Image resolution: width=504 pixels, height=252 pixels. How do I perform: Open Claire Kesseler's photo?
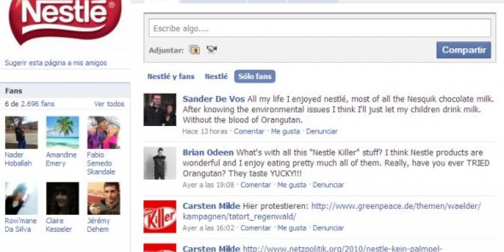pos(63,198)
